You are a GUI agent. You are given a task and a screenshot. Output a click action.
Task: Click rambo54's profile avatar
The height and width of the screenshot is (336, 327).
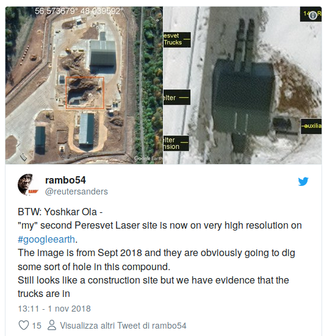(27, 184)
